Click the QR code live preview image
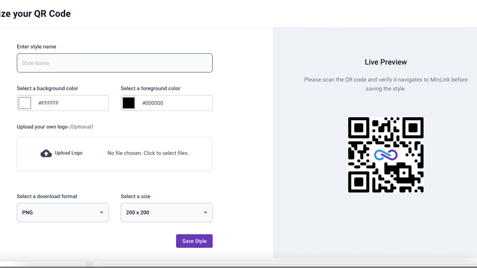The height and width of the screenshot is (268, 477). 386,155
